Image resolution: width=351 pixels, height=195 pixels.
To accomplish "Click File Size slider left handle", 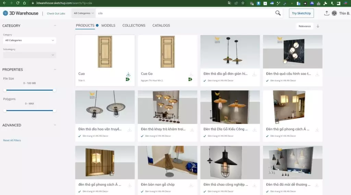I will pyautogui.click(x=5, y=90).
